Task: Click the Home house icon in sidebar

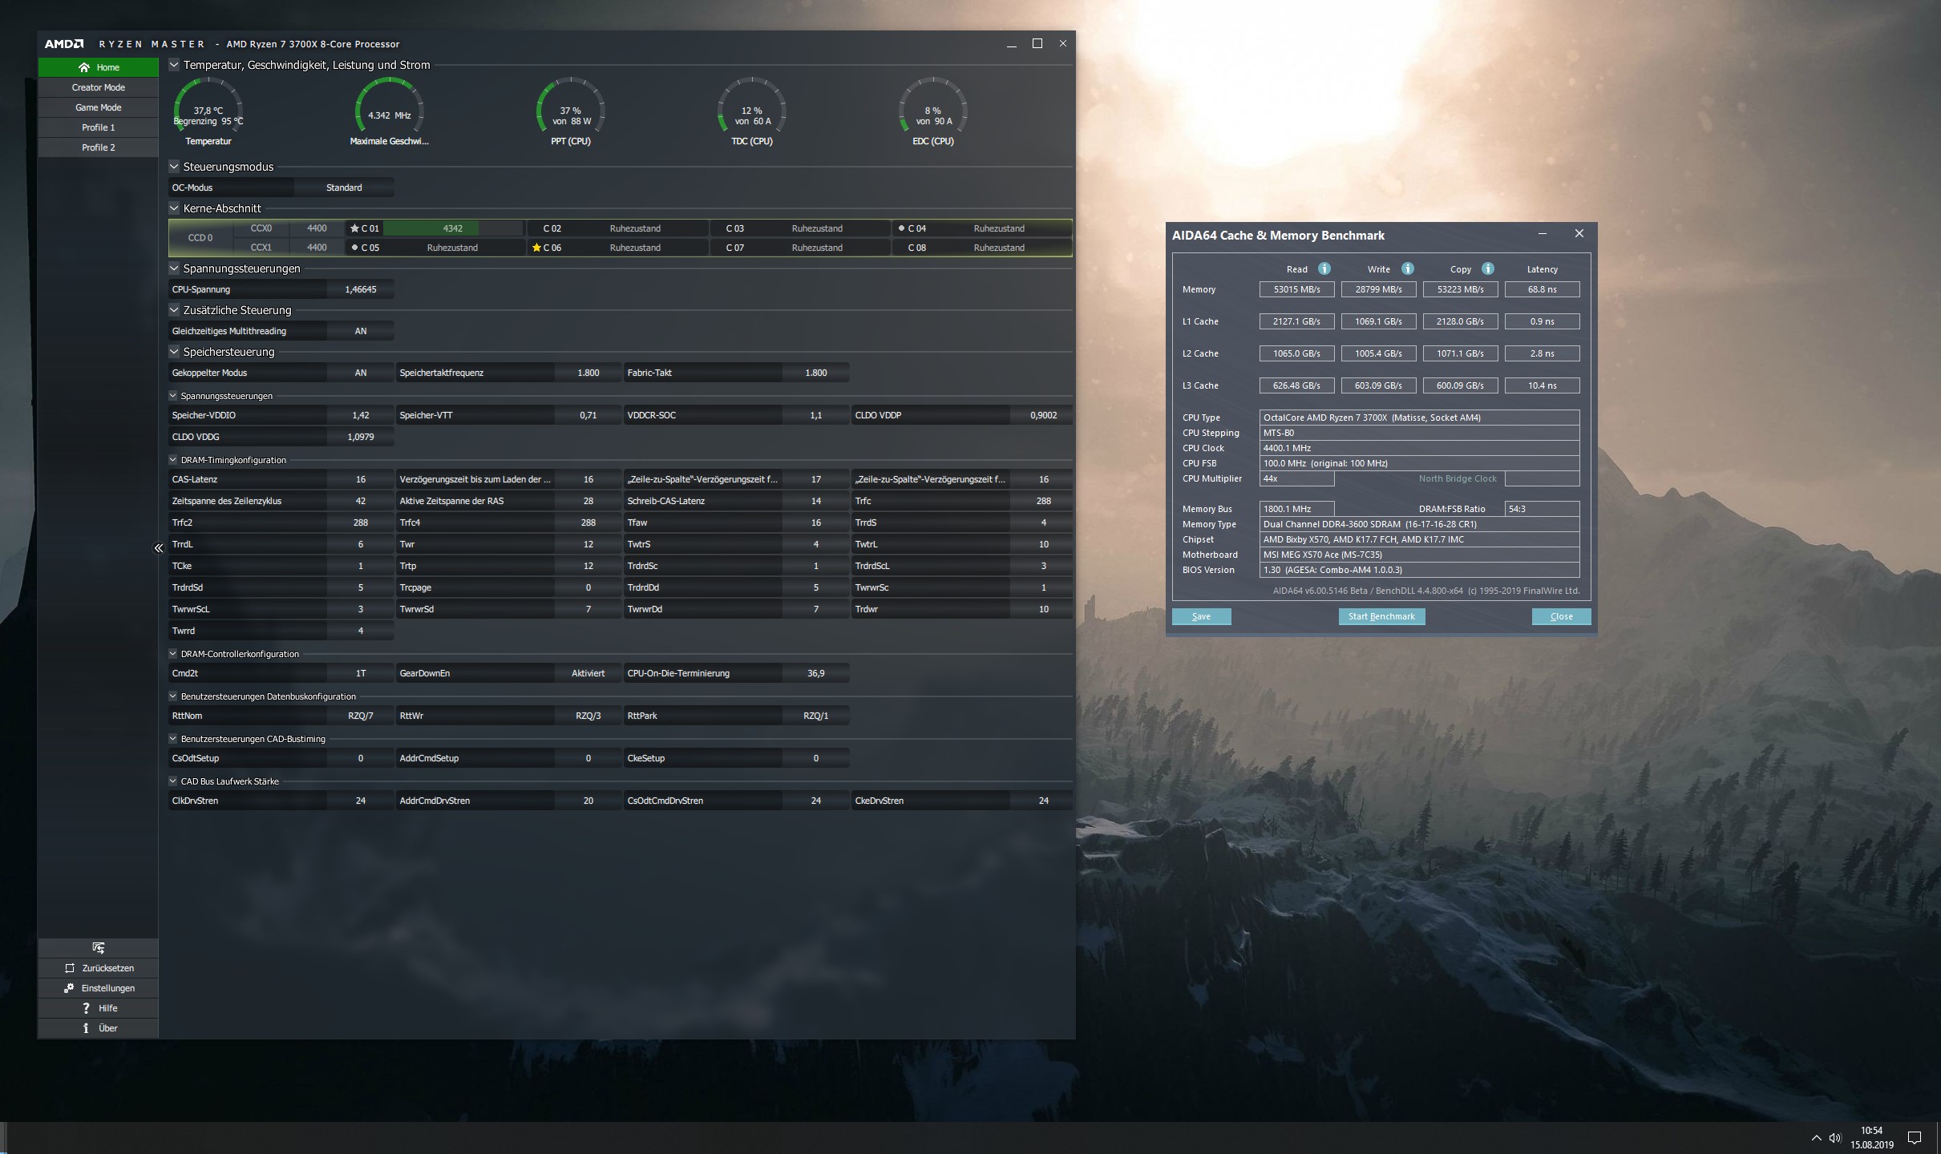Action: 84,67
